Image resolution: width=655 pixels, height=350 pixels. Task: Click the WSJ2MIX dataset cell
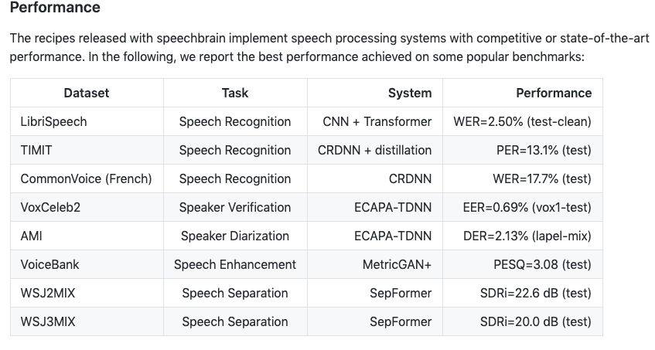[x=46, y=293]
